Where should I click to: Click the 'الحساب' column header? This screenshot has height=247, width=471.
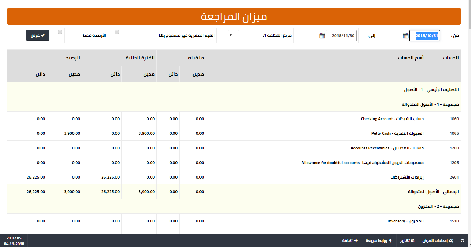coord(451,58)
